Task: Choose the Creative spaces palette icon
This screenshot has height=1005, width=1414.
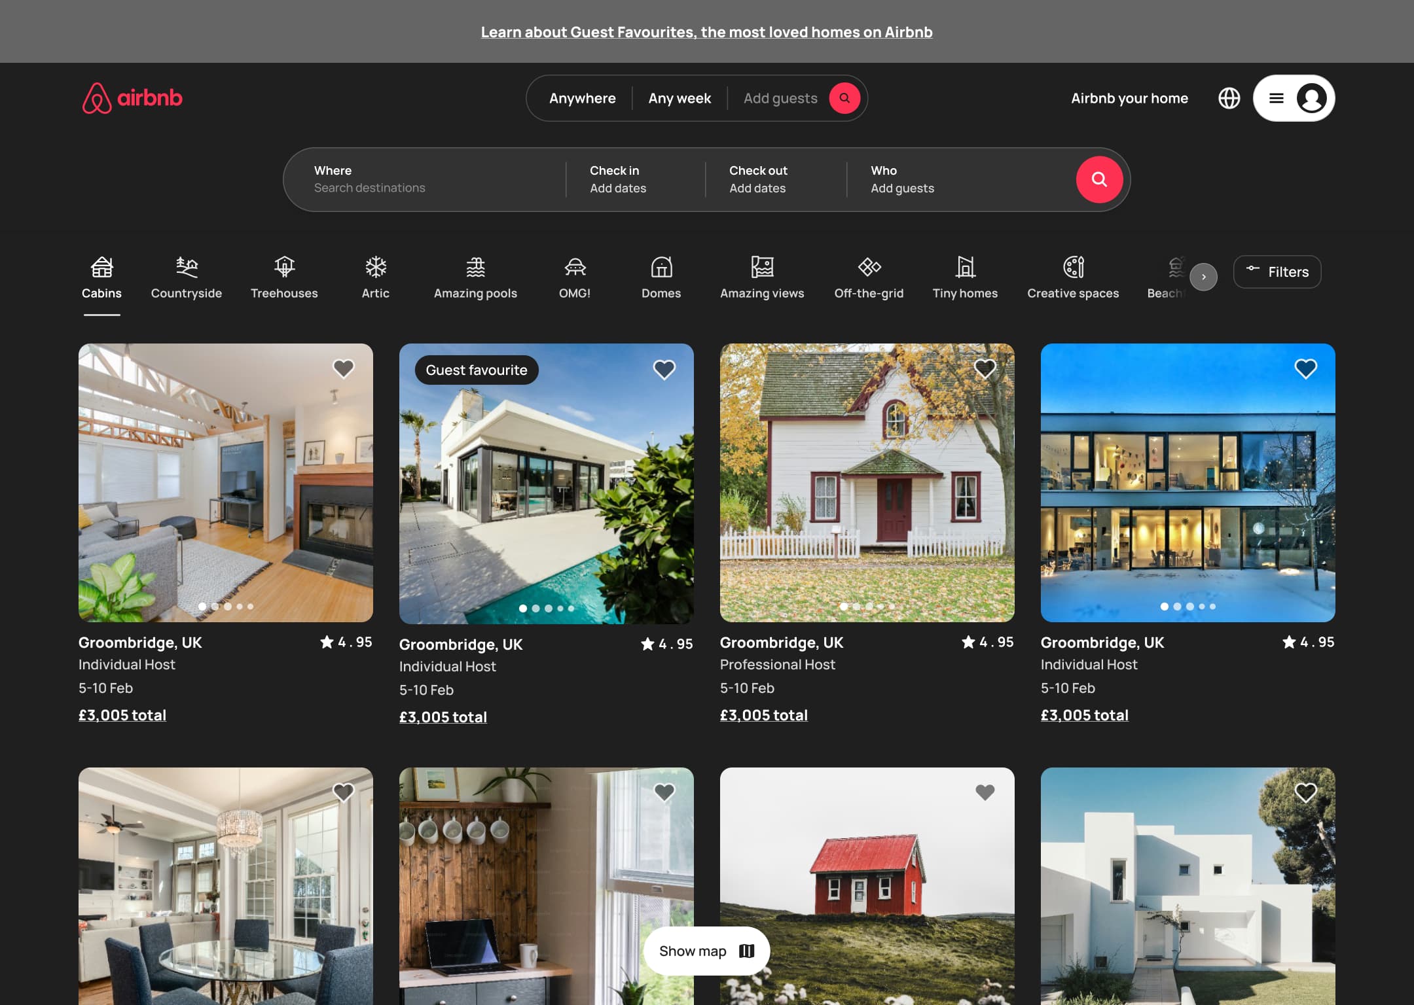Action: click(x=1074, y=267)
